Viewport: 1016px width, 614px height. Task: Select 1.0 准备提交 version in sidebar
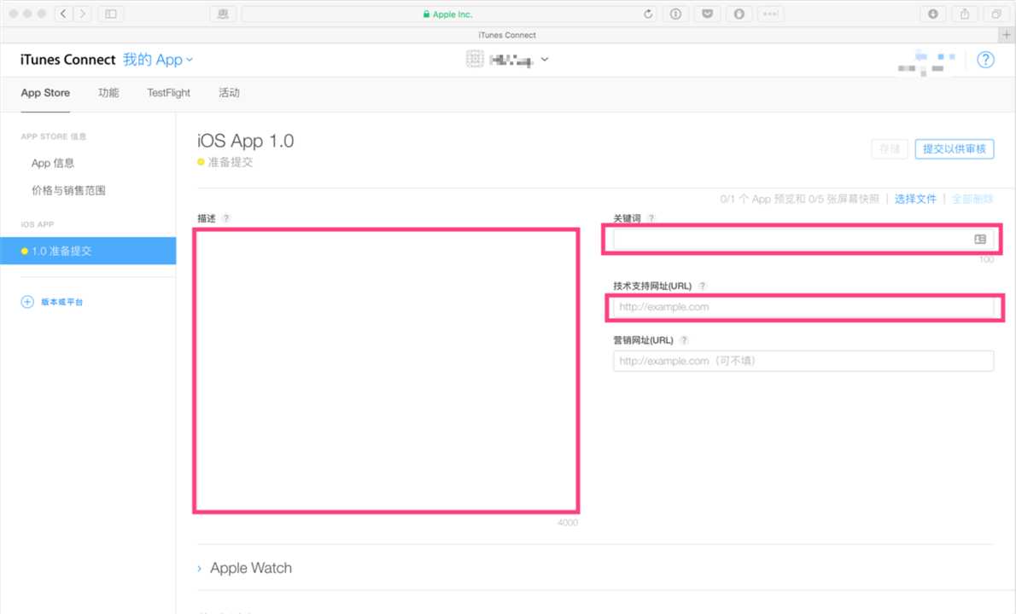click(88, 251)
